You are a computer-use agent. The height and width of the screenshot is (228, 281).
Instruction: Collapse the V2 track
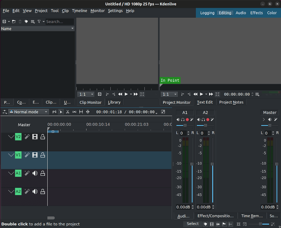[x=11, y=137]
